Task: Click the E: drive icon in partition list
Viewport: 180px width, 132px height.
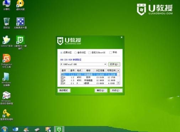Action: click(x=62, y=80)
